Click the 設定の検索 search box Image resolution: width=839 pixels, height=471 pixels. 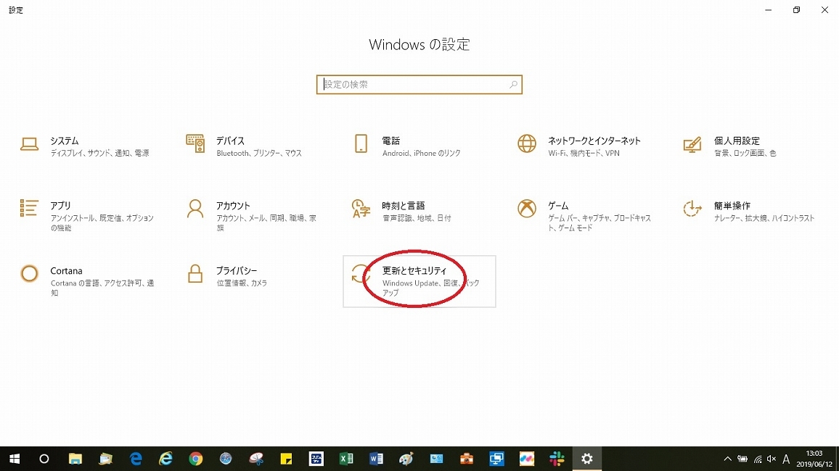point(419,84)
